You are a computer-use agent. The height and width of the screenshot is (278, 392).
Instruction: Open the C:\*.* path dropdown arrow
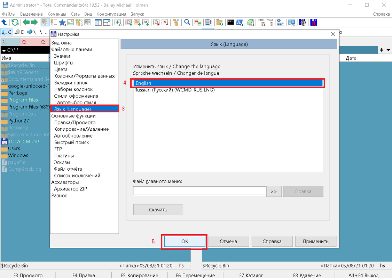click(4, 50)
